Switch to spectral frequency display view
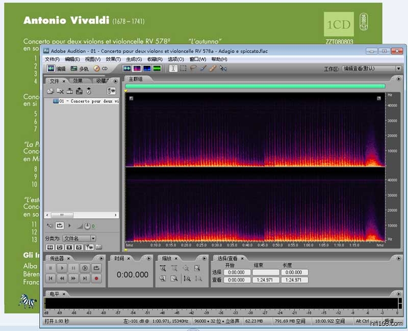Viewport: 408px width, 331px height. 137,68
